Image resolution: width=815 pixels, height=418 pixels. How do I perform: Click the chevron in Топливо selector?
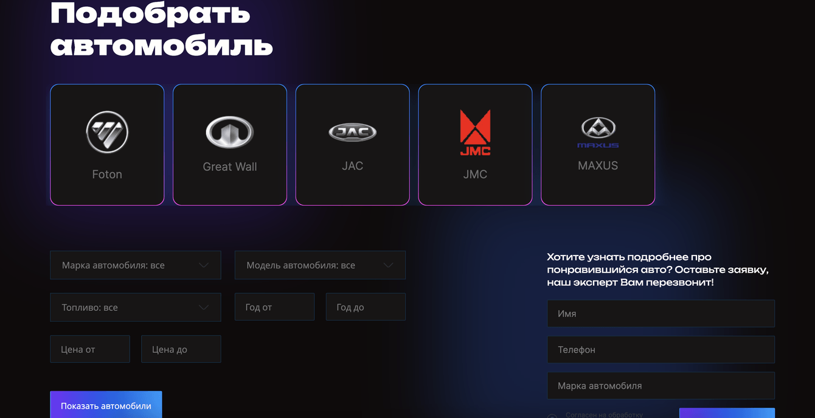[x=204, y=307]
